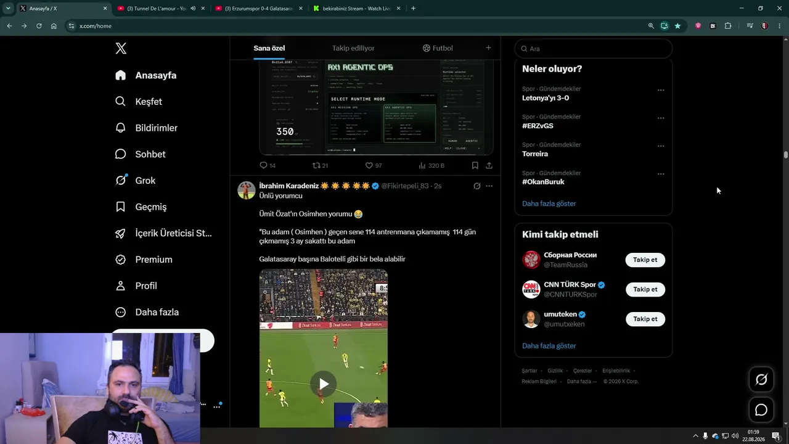This screenshot has width=789, height=444.
Task: Reply to the post with 14 comments
Action: 268,165
